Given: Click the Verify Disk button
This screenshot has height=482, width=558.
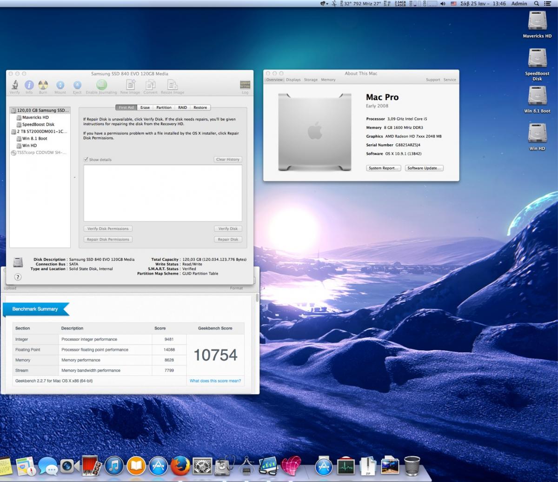Looking at the screenshot, I should coord(228,228).
